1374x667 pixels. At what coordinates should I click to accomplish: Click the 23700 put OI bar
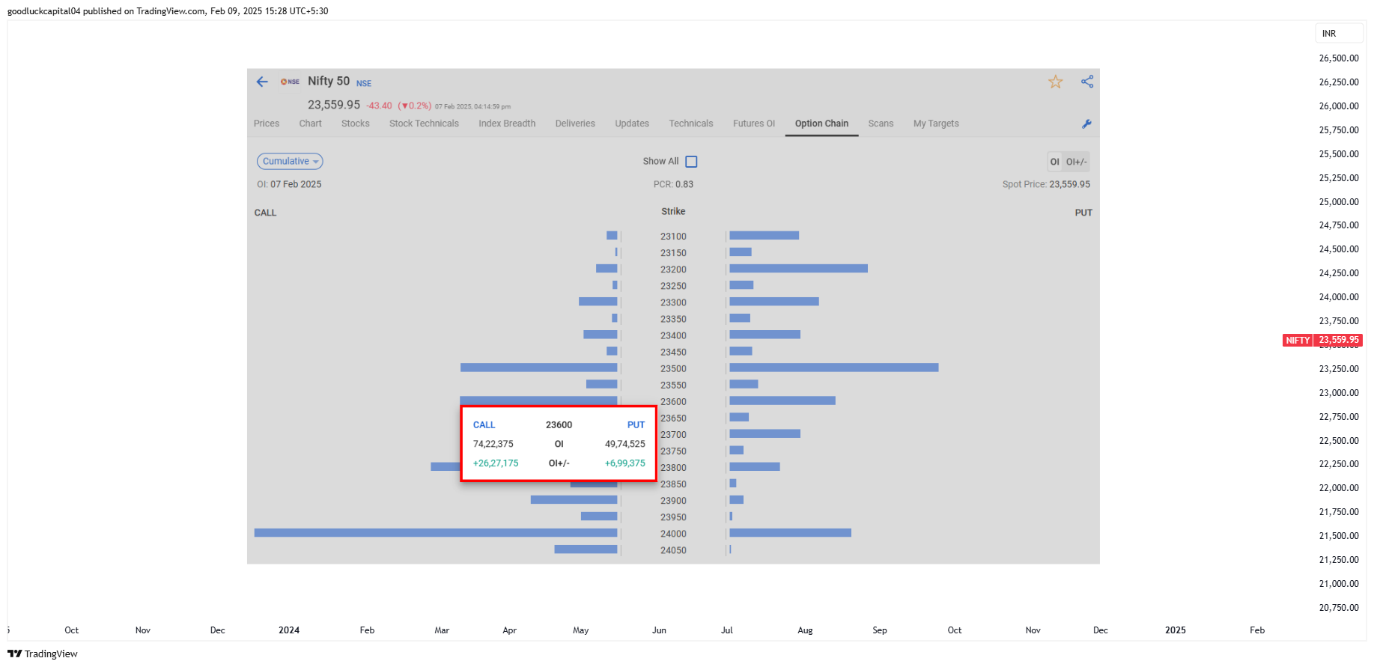pos(765,433)
